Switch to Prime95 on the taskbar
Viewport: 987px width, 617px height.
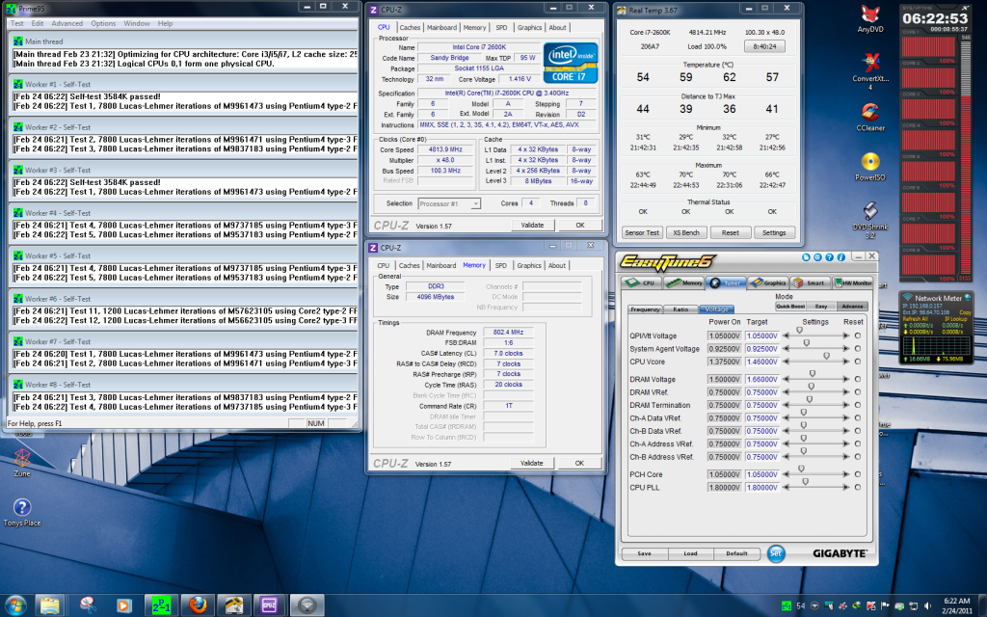[161, 605]
